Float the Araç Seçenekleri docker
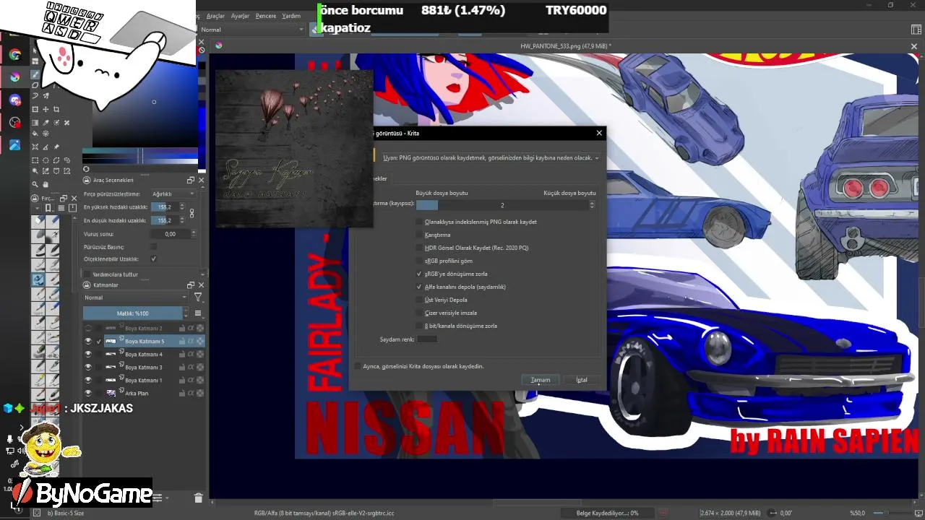925x520 pixels. 191,180
